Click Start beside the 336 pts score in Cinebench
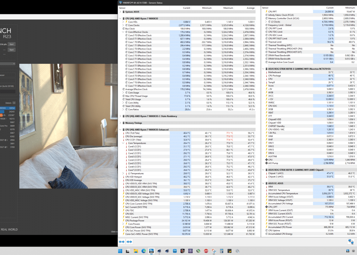The width and height of the screenshot is (357, 255). point(12,44)
